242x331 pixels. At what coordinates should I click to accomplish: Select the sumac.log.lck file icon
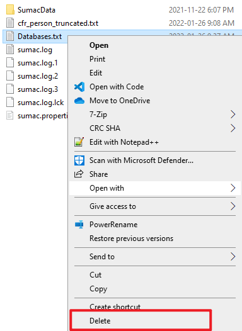pyautogui.click(x=10, y=103)
